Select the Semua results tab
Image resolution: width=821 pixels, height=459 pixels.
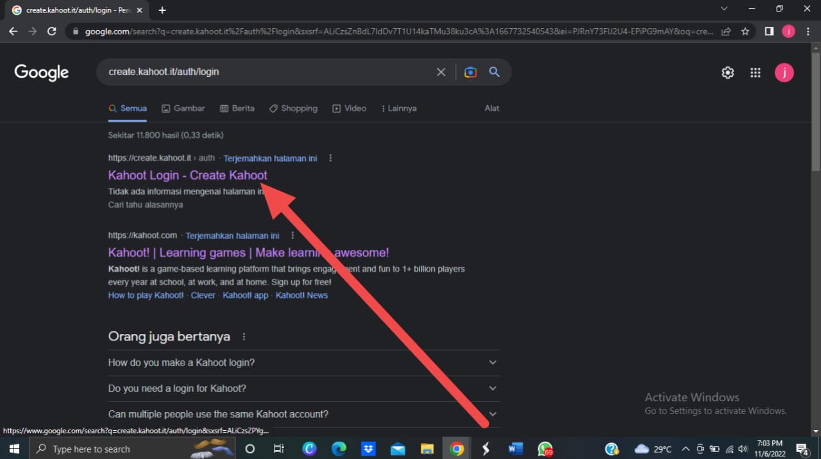[x=127, y=108]
